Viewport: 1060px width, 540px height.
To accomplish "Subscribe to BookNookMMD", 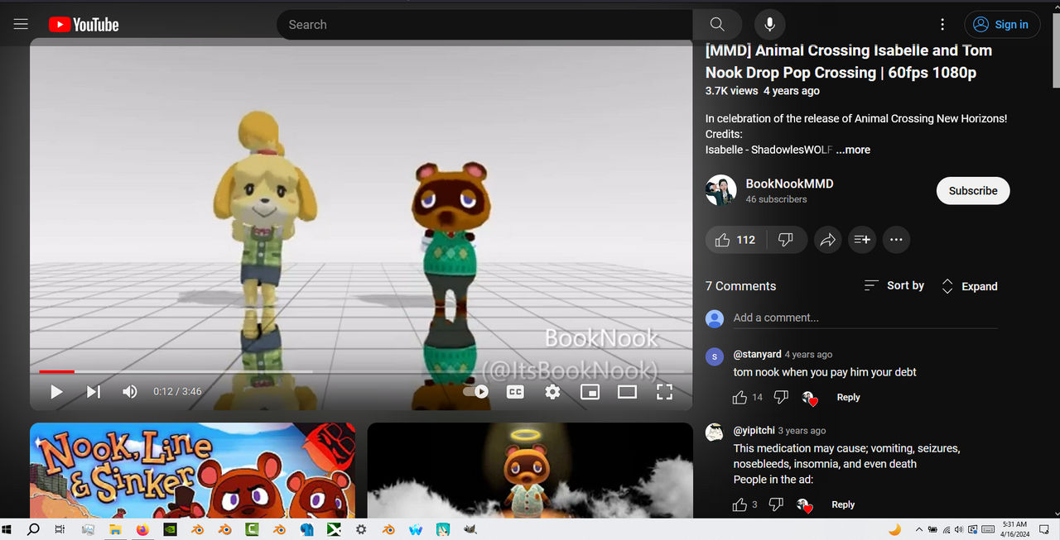I will [x=973, y=190].
